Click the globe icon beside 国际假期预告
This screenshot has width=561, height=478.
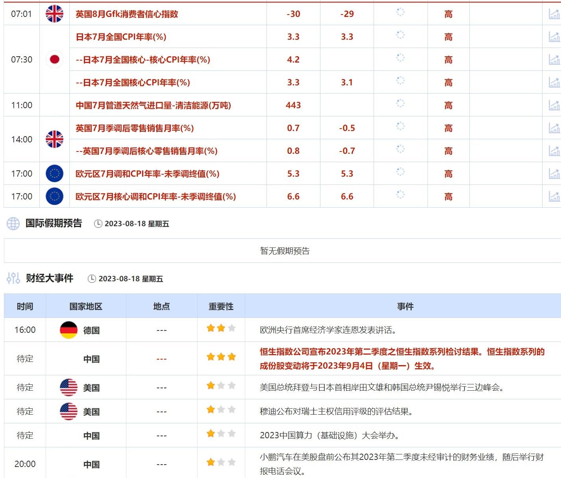(x=13, y=223)
